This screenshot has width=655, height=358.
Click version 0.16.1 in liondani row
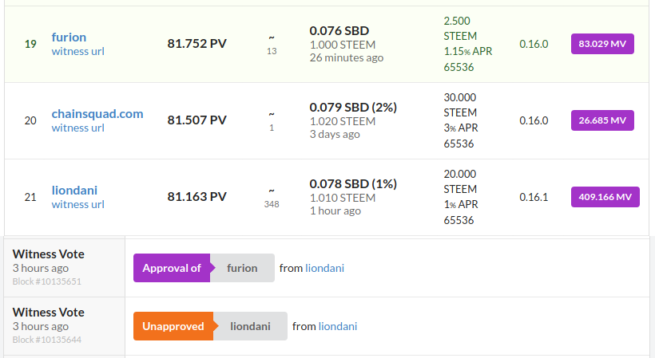pos(534,197)
